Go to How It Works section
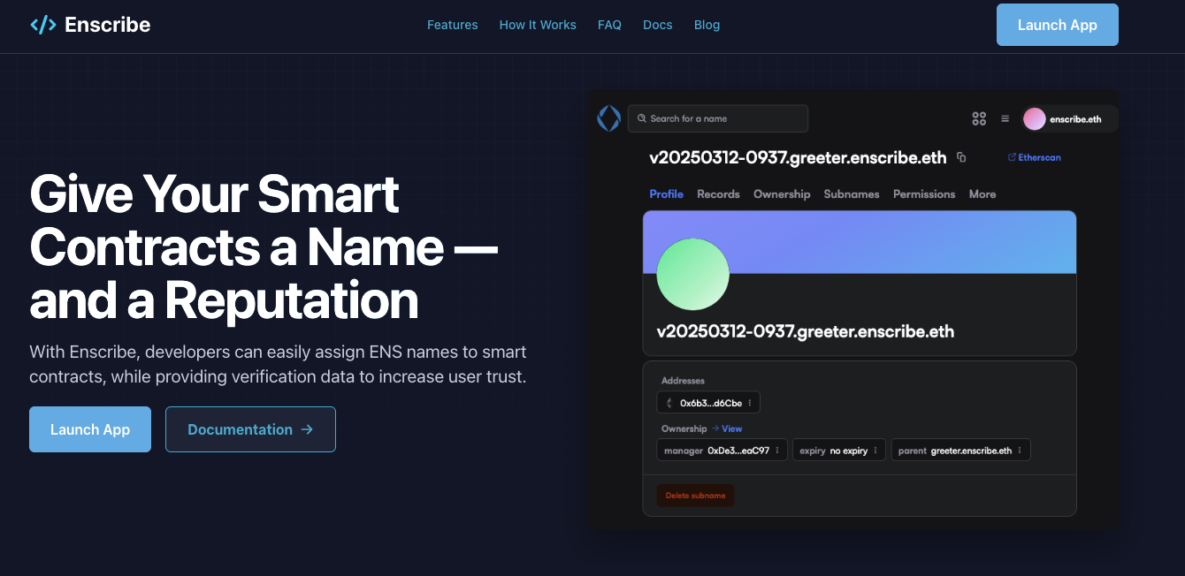Viewport: 1185px width, 576px height. pos(538,25)
